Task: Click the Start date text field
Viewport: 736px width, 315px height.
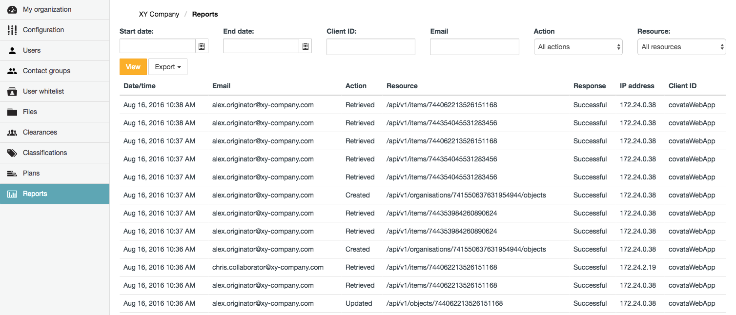Action: coord(157,47)
